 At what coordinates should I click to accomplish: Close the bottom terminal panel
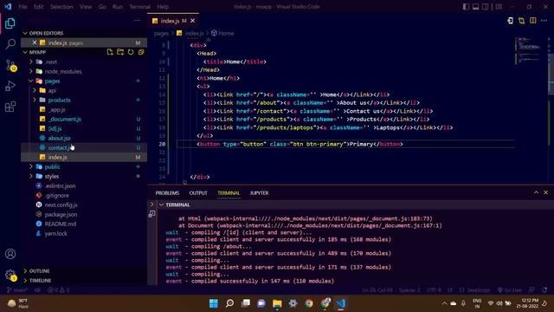pos(545,192)
